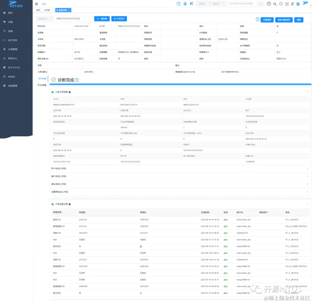
Task: Select the API诊断 side tab
Action: click(x=42, y=79)
